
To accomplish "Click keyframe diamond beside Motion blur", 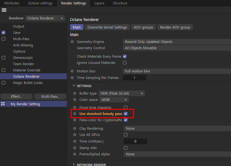I will coord(73,71).
